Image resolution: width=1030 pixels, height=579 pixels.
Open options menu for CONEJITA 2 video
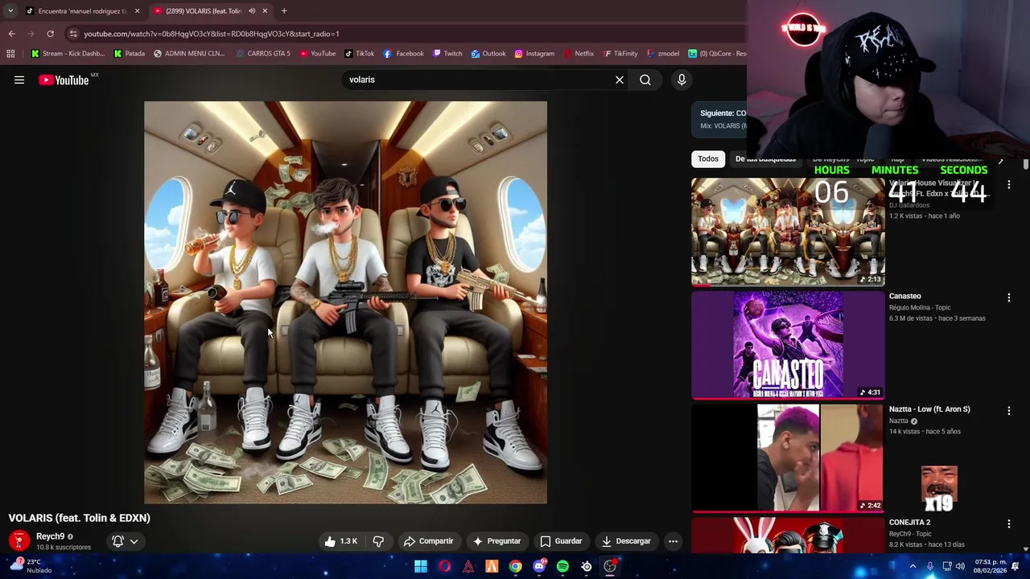pyautogui.click(x=1008, y=524)
